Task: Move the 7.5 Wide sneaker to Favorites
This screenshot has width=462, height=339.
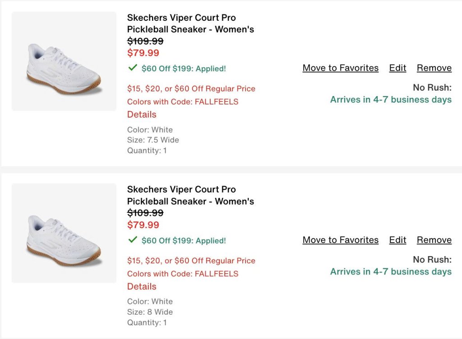Action: click(340, 68)
